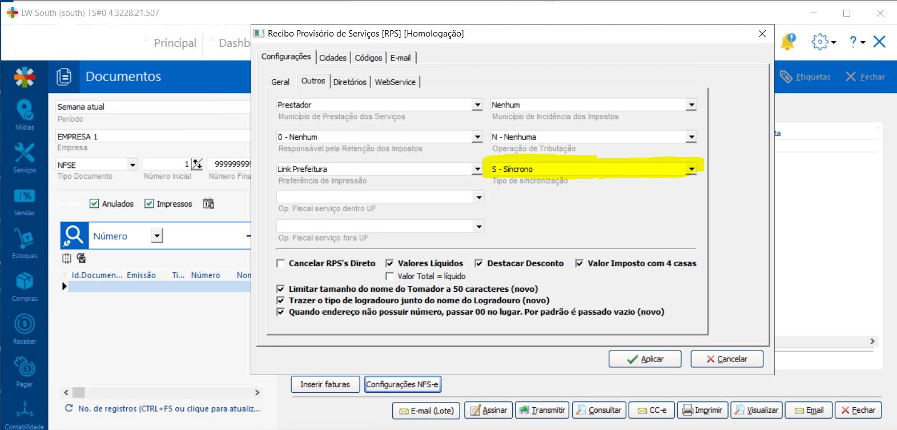Switch to the WebService tab
Viewport: 897px width, 430px height.
point(395,82)
